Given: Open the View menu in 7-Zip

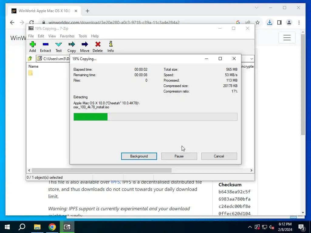Looking at the screenshot, I should point(52,36).
